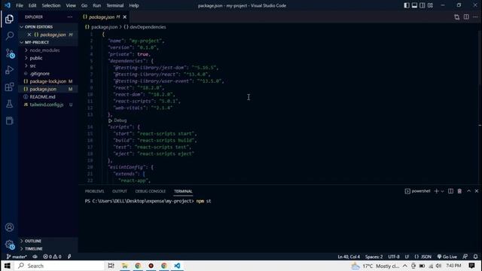This screenshot has height=271, width=482.
Task: Click the Explorer more actions ellipsis
Action: tap(70, 17)
